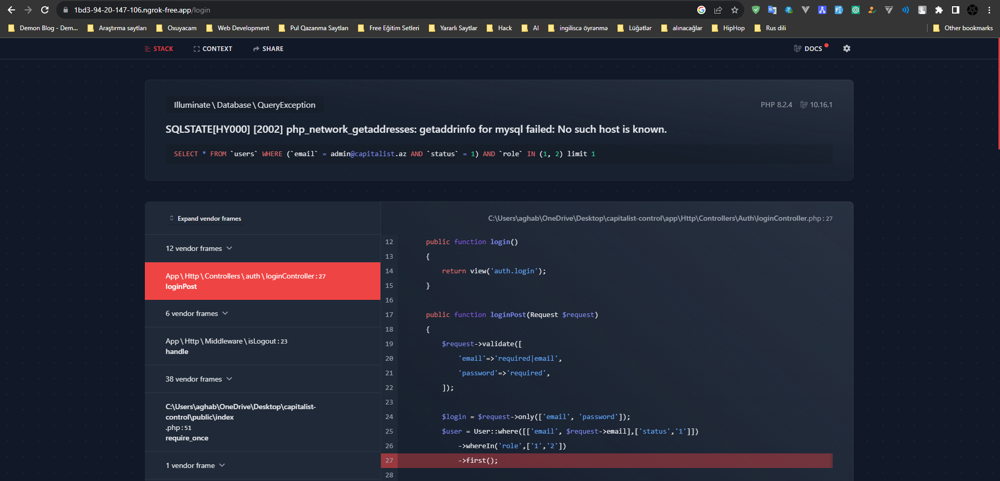Viewport: 1000px width, 481px height.
Task: Expand the 38 vendor frames group
Action: [x=263, y=379]
